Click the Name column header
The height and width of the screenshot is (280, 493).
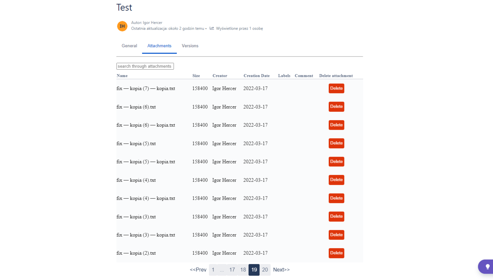pyautogui.click(x=122, y=76)
